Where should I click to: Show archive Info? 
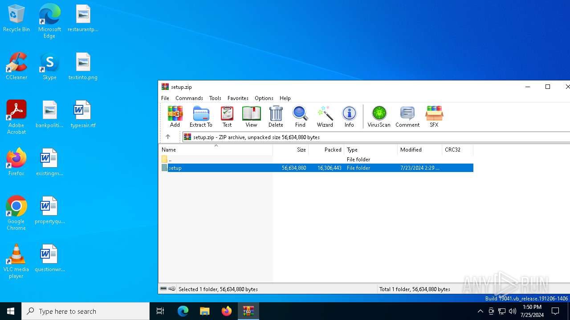(349, 116)
